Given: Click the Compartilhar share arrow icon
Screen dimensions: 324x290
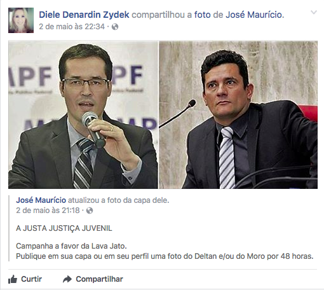Looking at the screenshot, I should tap(67, 279).
